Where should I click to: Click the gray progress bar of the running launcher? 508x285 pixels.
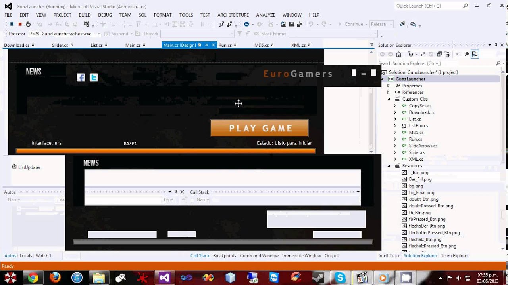[x=223, y=242]
